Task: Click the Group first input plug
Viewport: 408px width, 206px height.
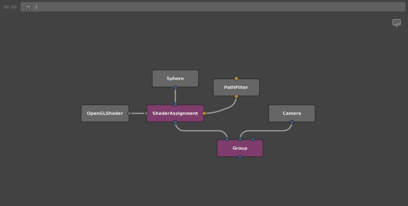Action: 227,139
